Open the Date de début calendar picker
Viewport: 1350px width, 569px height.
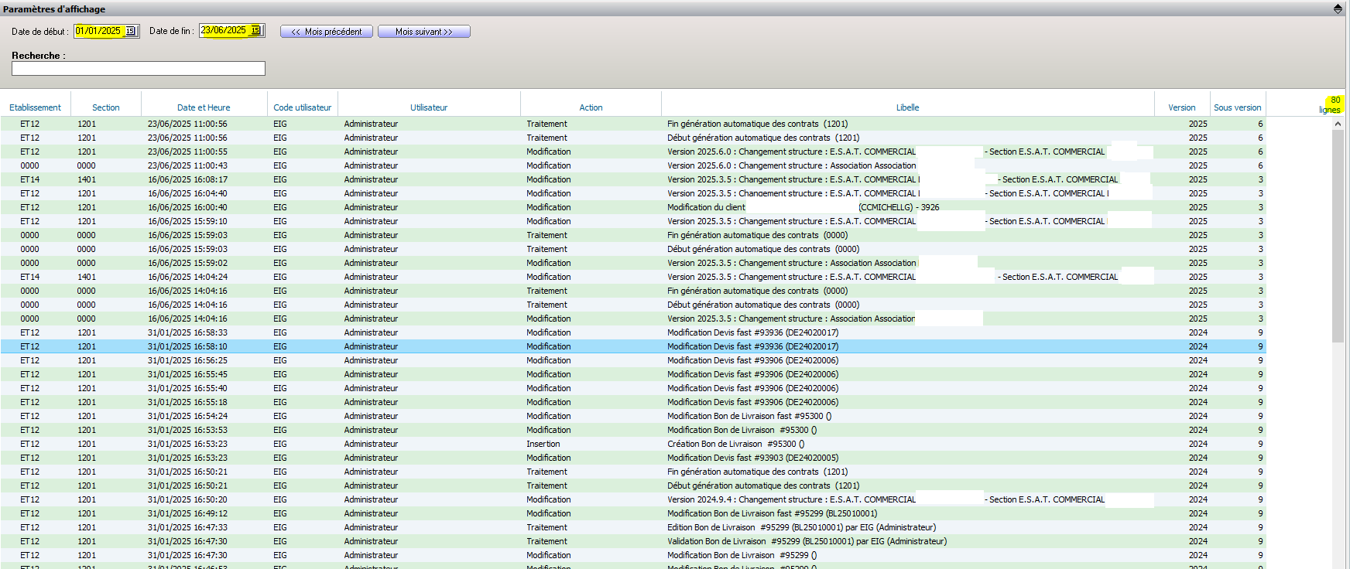(x=131, y=31)
